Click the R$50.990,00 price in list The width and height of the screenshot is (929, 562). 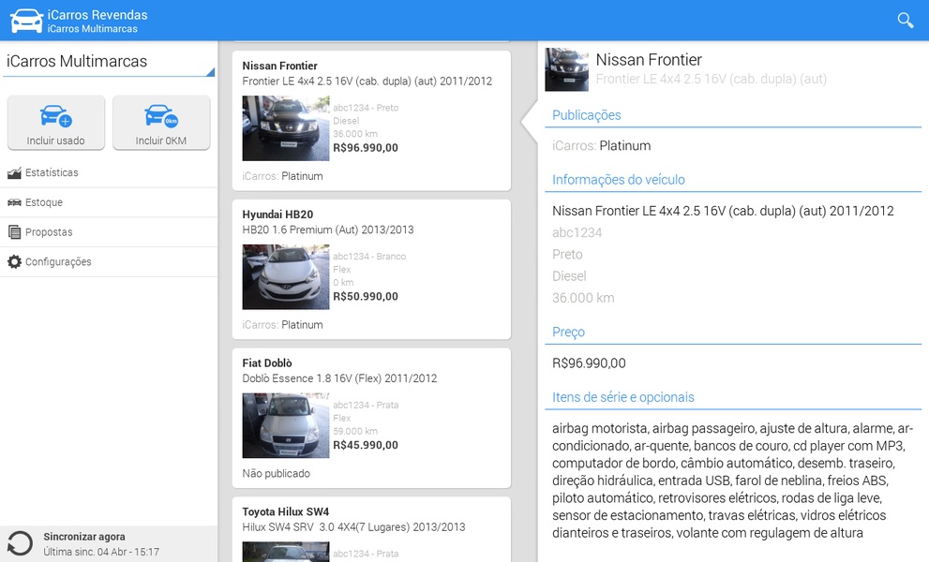point(366,297)
